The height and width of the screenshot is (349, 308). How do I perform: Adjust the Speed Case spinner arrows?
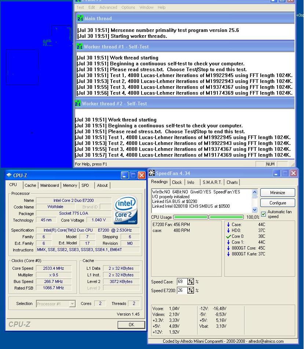[190, 281]
